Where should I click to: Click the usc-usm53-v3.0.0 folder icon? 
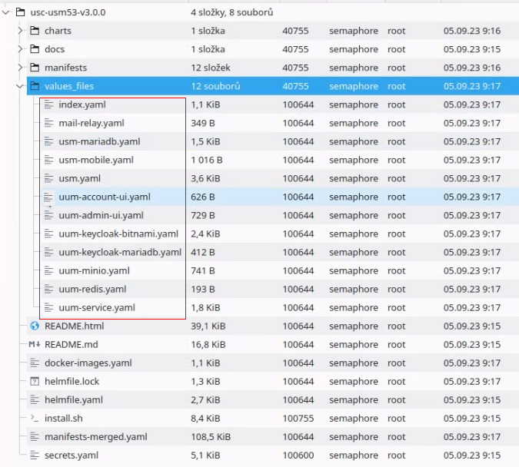[x=21, y=12]
